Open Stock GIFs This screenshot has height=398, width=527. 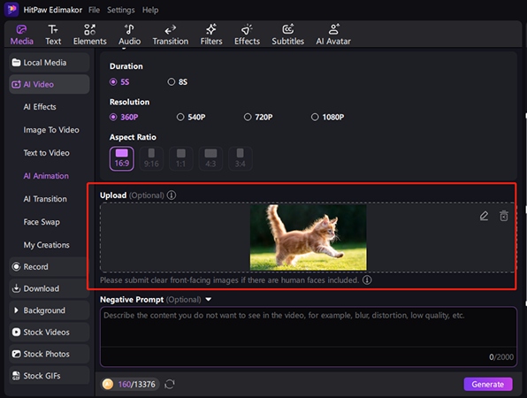click(x=49, y=376)
